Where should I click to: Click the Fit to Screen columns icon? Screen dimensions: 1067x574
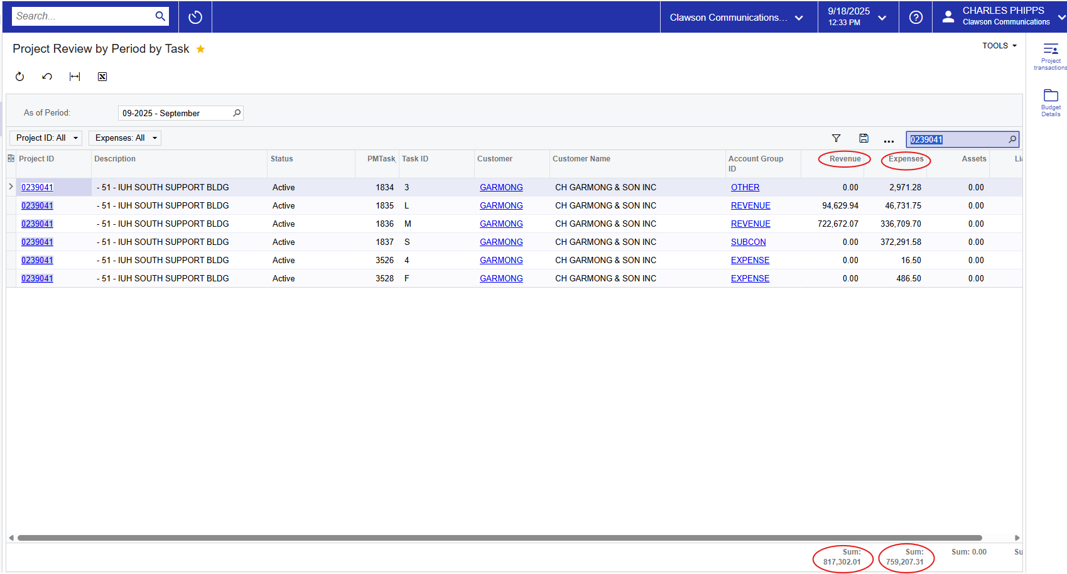(75, 77)
